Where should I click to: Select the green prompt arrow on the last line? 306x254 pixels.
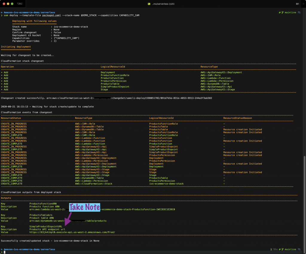(x=2, y=252)
